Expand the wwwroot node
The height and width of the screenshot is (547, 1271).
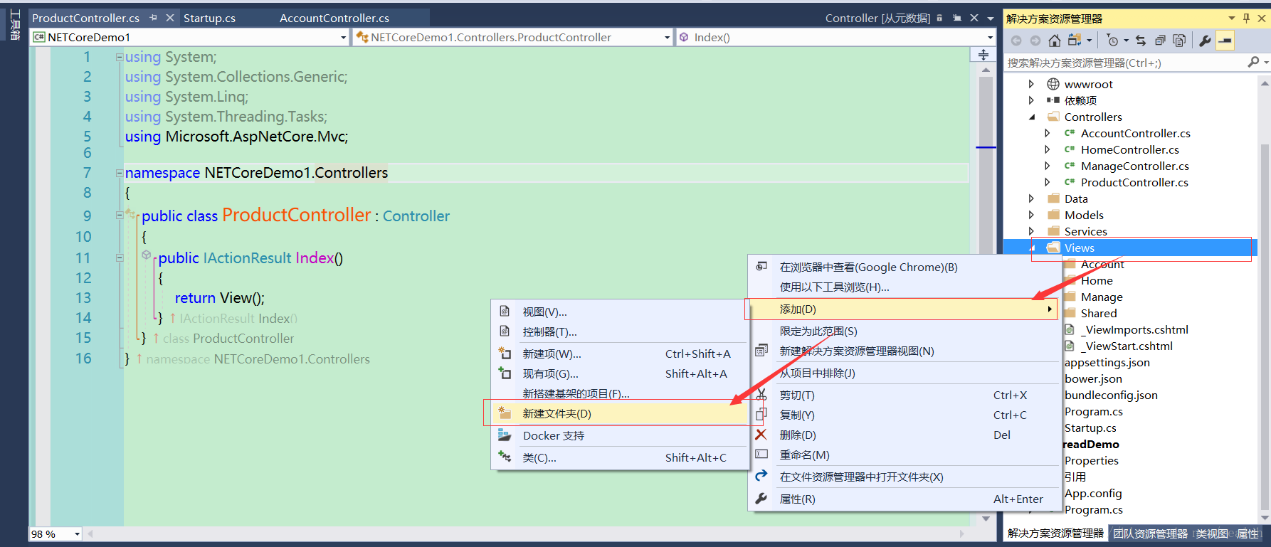coord(1031,84)
